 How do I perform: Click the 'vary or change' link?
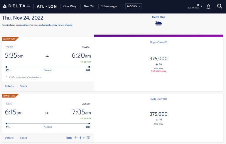[x=65, y=25]
